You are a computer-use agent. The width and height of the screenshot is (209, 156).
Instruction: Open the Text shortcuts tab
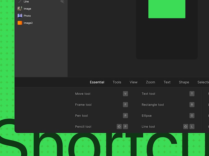[167, 82]
